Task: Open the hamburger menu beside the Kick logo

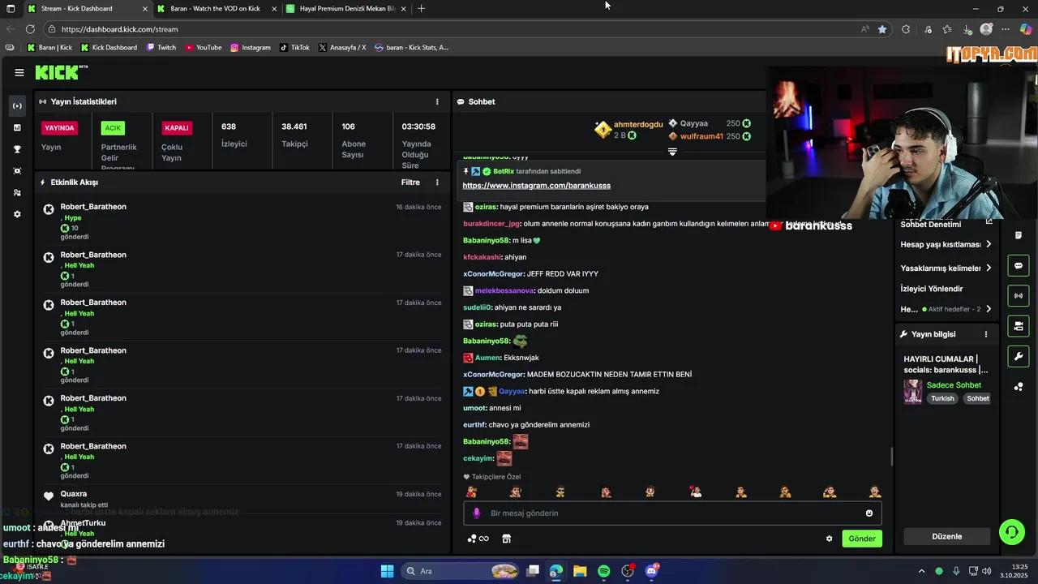Action: click(x=19, y=72)
